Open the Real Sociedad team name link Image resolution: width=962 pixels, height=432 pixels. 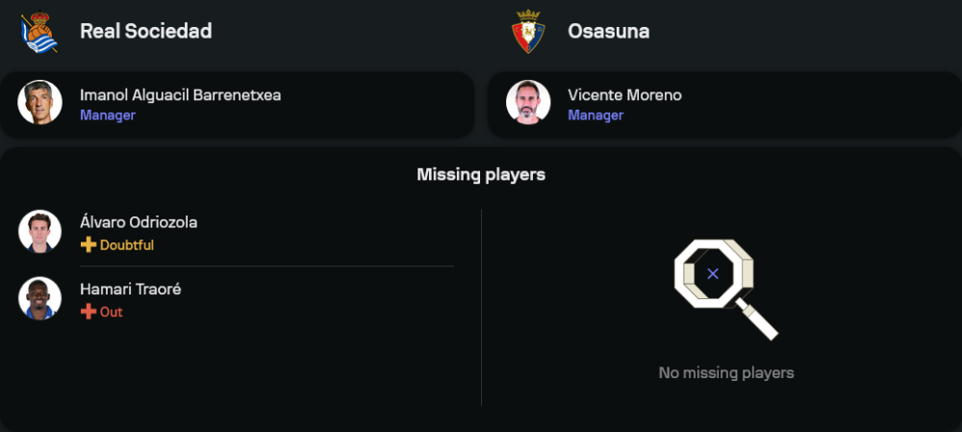click(145, 32)
